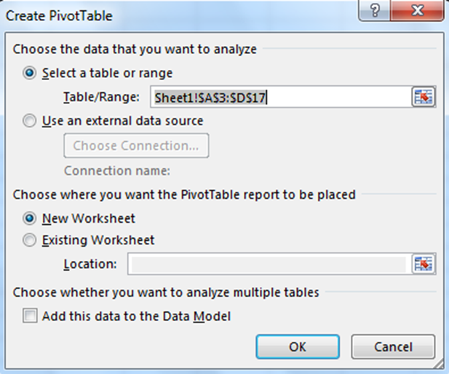Collapse dialog using Table/Range selector icon

424,97
